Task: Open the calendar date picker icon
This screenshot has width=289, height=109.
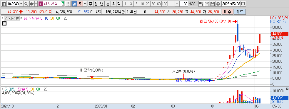Action: [243, 4]
